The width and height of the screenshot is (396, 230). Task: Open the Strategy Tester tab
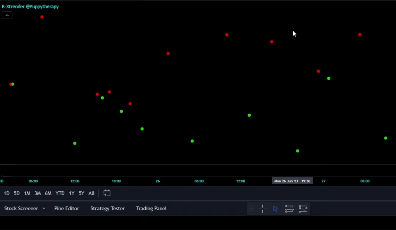(x=107, y=209)
